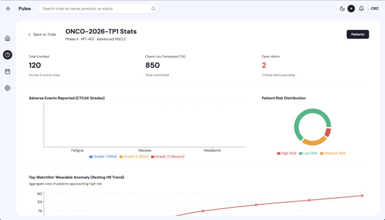
Task: Open settings gear in sidebar
Action: [x=8, y=88]
